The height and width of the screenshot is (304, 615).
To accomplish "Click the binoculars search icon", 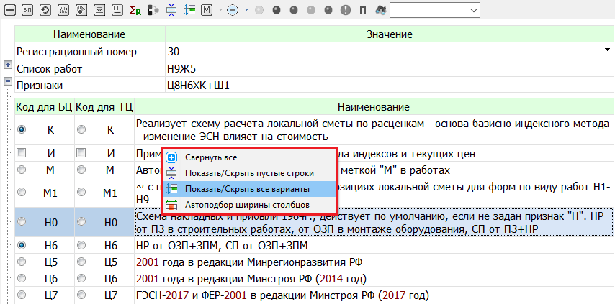I will tap(380, 10).
